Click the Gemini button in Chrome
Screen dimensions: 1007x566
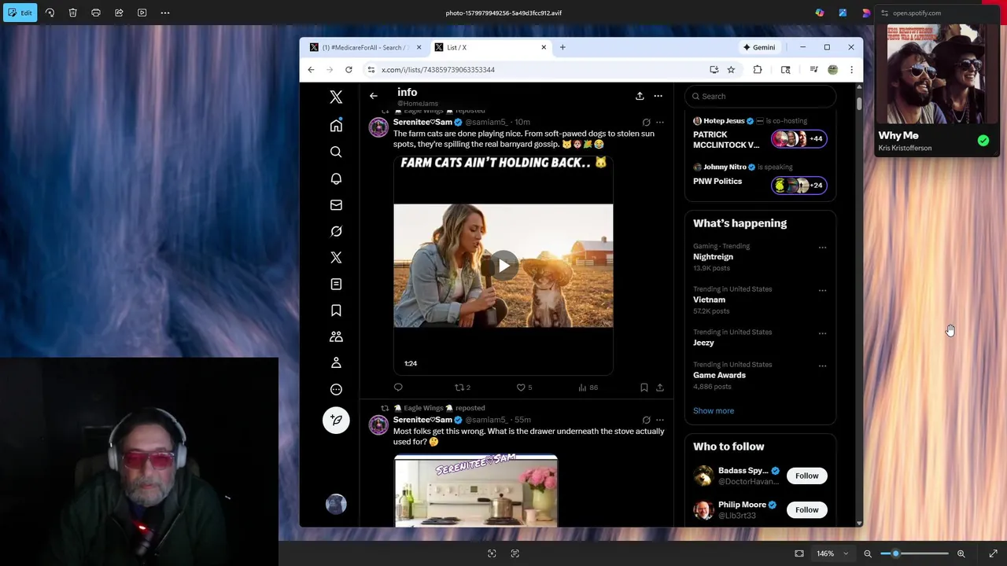click(x=759, y=47)
